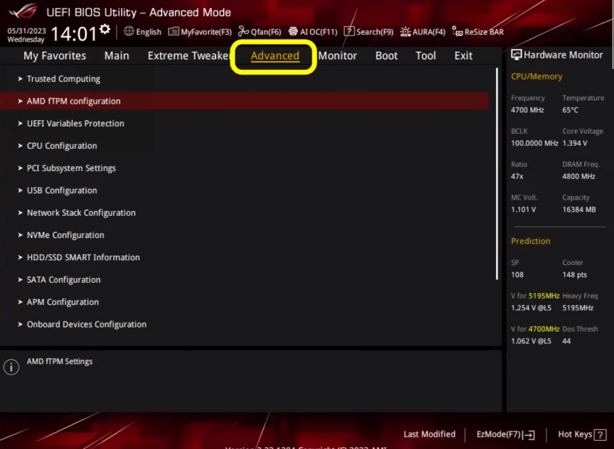
Task: Click the ROG logo
Action: (x=23, y=11)
